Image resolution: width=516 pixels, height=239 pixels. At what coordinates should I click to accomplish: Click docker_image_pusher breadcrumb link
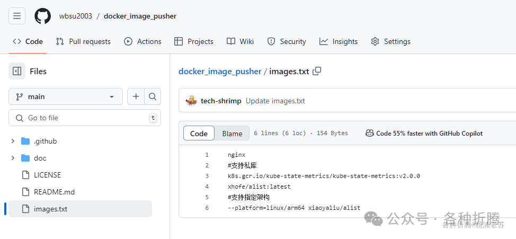click(220, 72)
